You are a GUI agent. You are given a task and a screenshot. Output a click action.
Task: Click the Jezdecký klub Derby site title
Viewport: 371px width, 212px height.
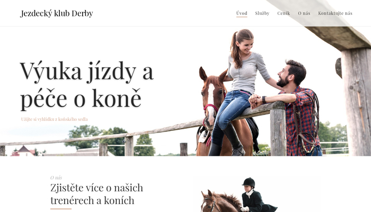click(x=57, y=13)
